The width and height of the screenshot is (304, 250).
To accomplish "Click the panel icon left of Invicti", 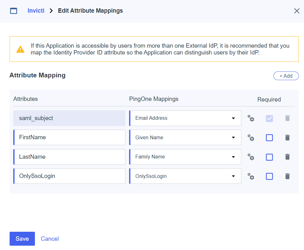I will point(14,11).
